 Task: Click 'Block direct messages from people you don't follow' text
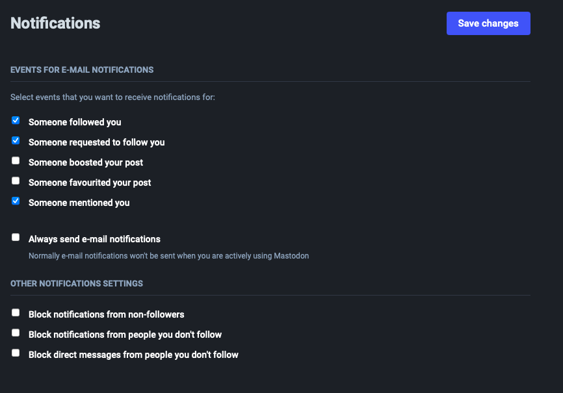coord(133,355)
